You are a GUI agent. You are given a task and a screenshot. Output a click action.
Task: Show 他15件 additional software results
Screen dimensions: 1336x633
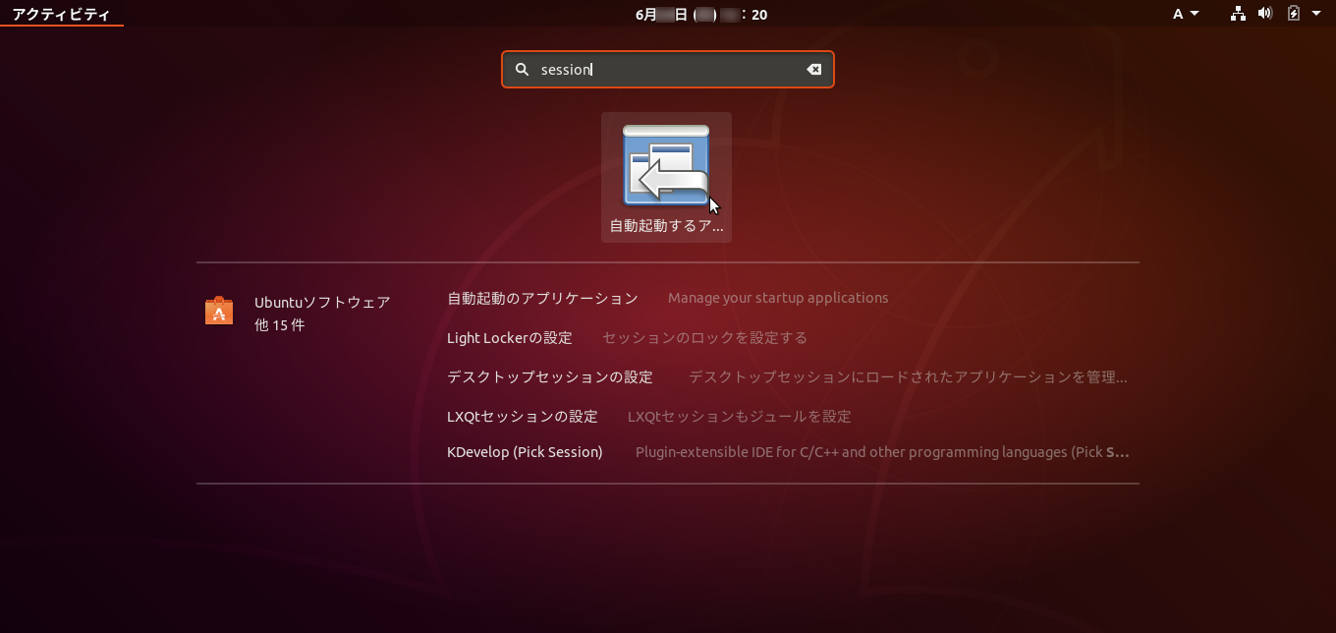click(x=279, y=325)
